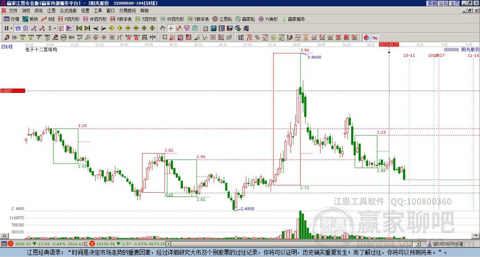Open 赢家服务 service button
This screenshot has width=480, height=257.
[293, 19]
